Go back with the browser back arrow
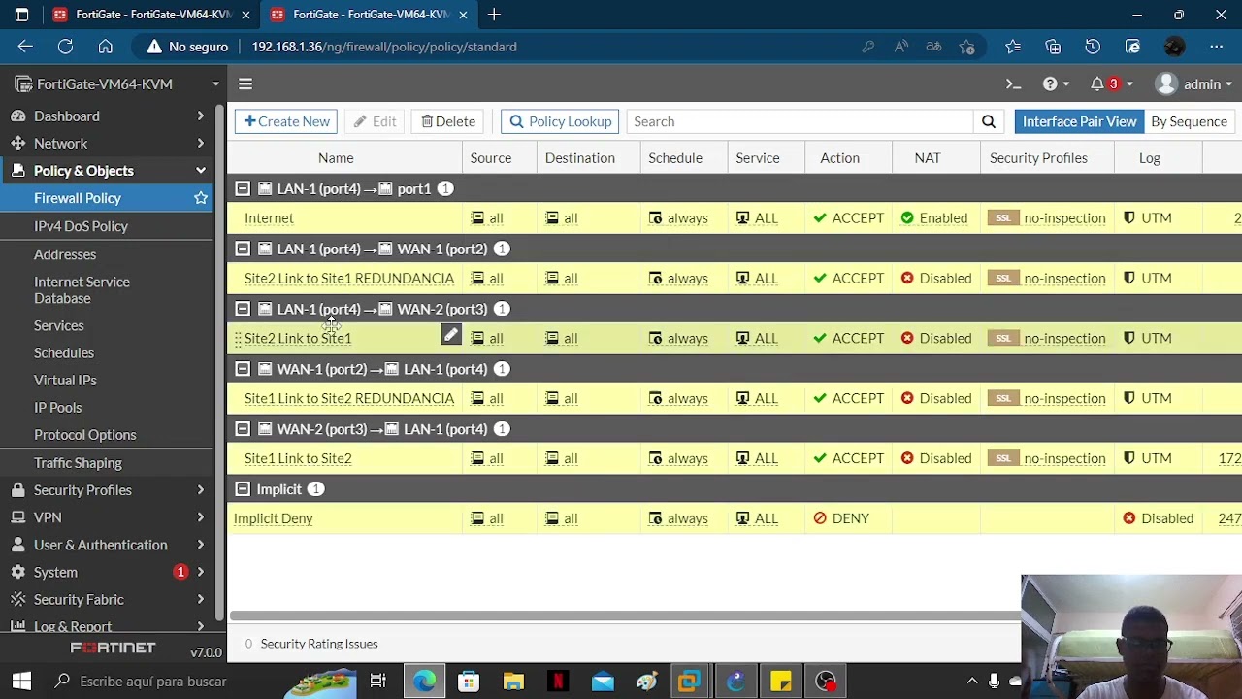This screenshot has height=699, width=1242. pos(25,47)
